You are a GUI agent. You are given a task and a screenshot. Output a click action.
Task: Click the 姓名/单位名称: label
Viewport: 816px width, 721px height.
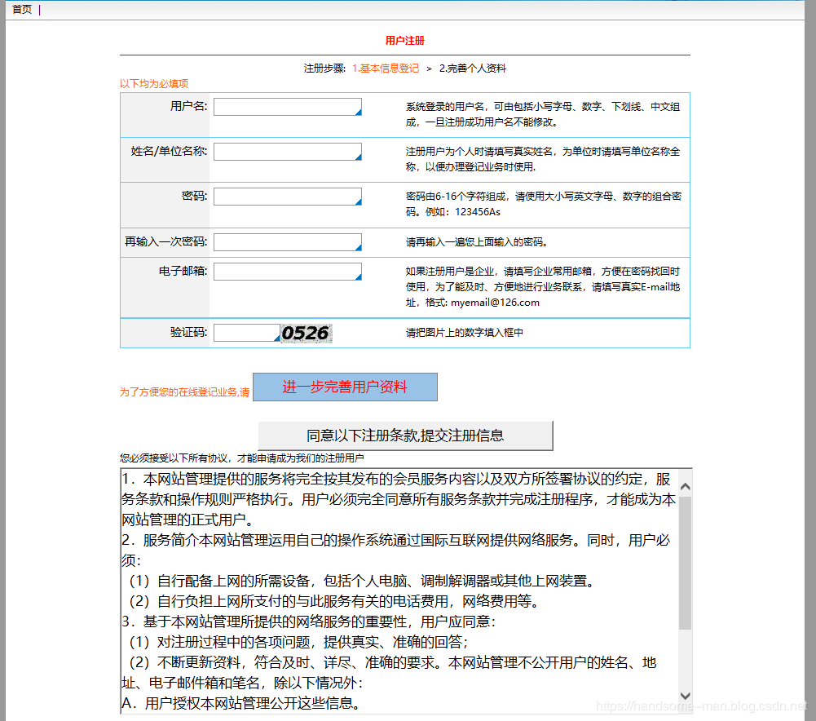[x=169, y=151]
